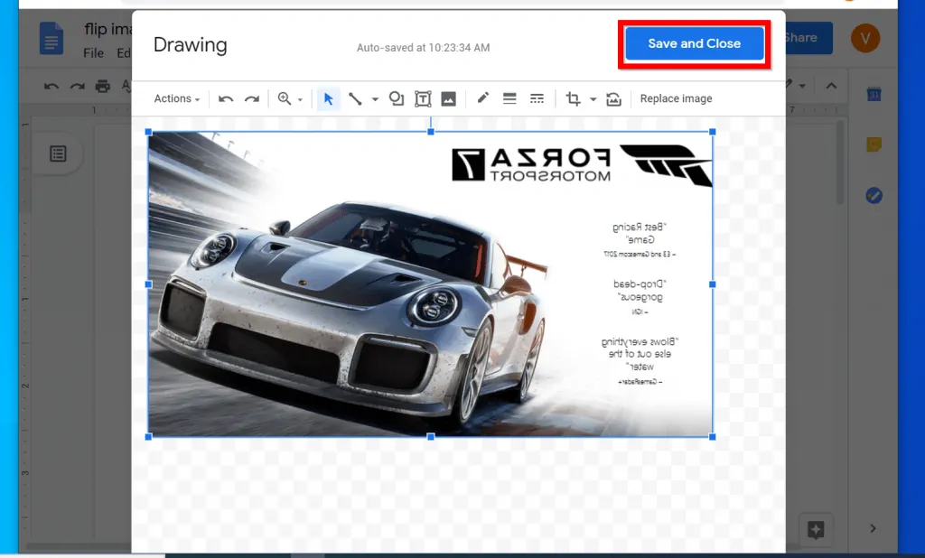The height and width of the screenshot is (558, 925).
Task: Click the Drawing dialog title
Action: coord(190,45)
